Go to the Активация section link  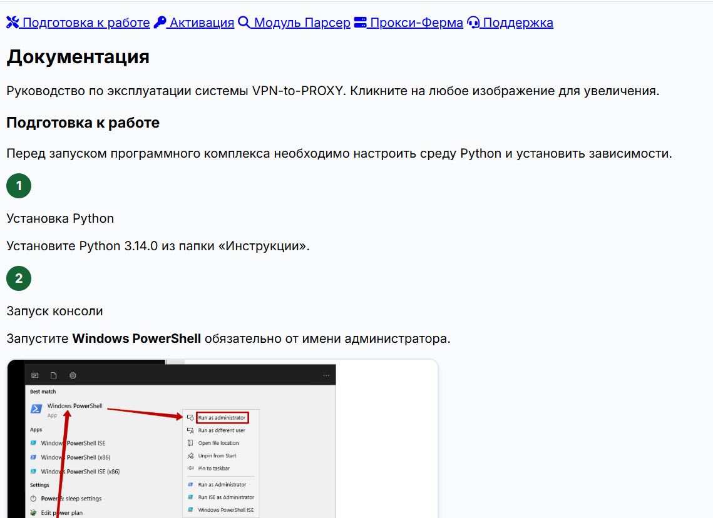pyautogui.click(x=194, y=23)
